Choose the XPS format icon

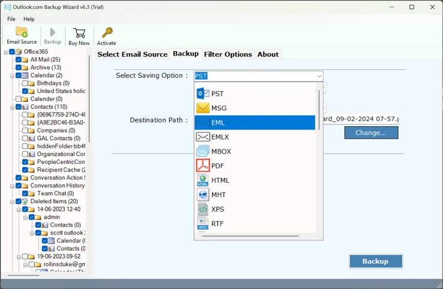(x=203, y=209)
